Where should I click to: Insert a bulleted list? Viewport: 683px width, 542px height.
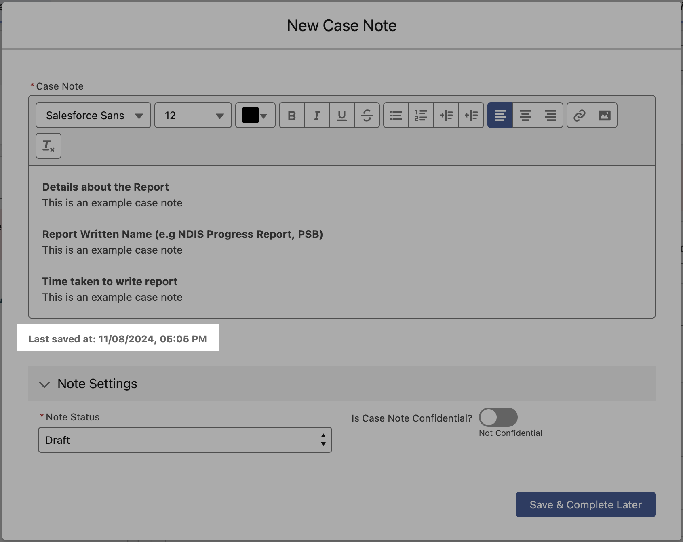coord(396,116)
